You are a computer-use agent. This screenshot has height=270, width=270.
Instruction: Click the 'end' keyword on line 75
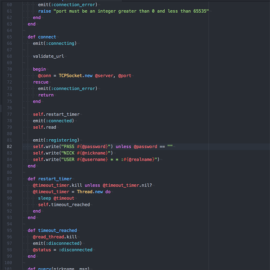tap(37, 102)
